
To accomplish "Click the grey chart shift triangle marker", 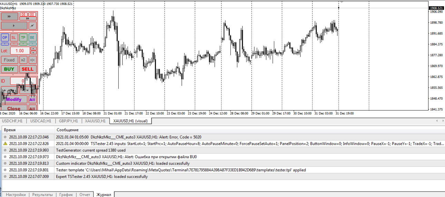I will (342, 1).
